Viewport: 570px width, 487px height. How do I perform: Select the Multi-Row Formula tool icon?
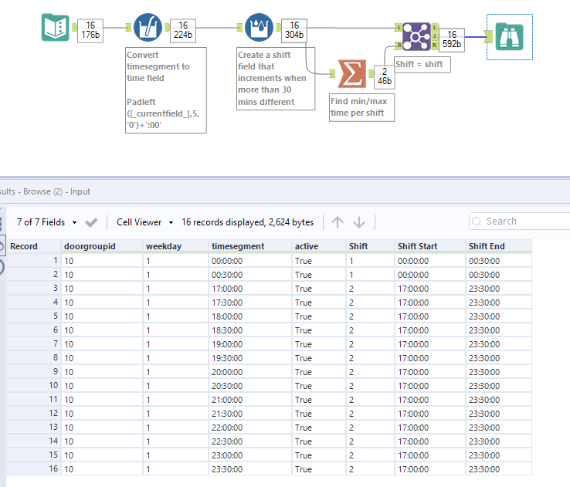259,28
